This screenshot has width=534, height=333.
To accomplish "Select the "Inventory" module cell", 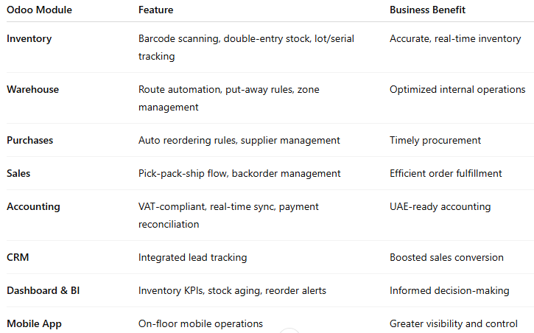I will [x=29, y=39].
